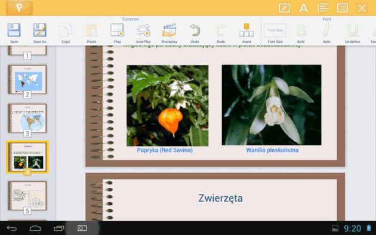Tap the 9:20 clock in status bar
The image size is (376, 235).
[353, 228]
